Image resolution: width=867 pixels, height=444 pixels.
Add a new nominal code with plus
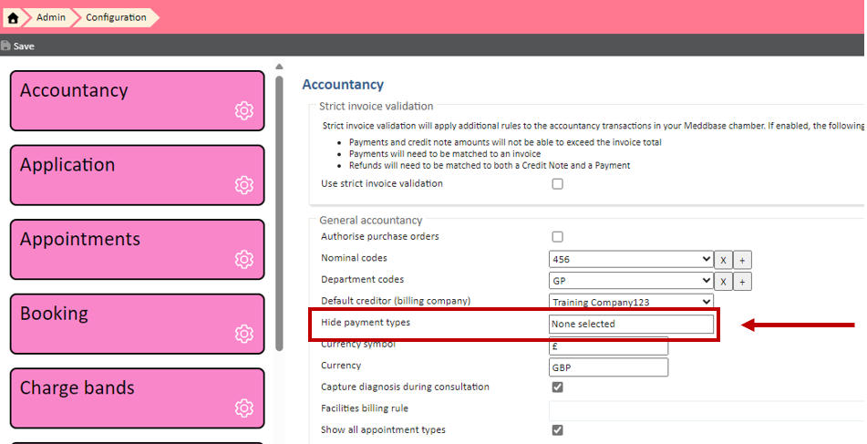[742, 259]
